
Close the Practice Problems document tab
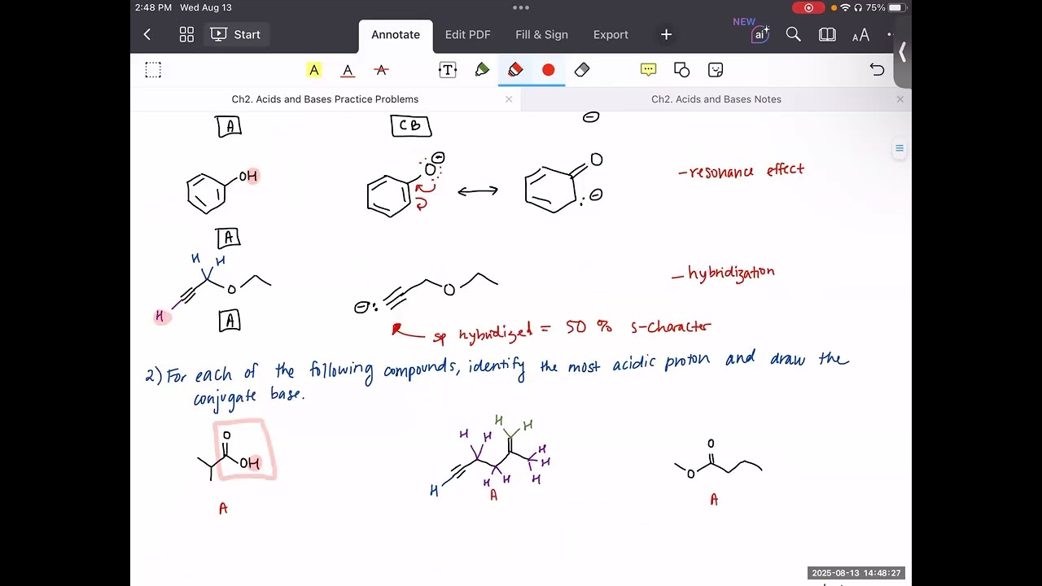(x=509, y=99)
